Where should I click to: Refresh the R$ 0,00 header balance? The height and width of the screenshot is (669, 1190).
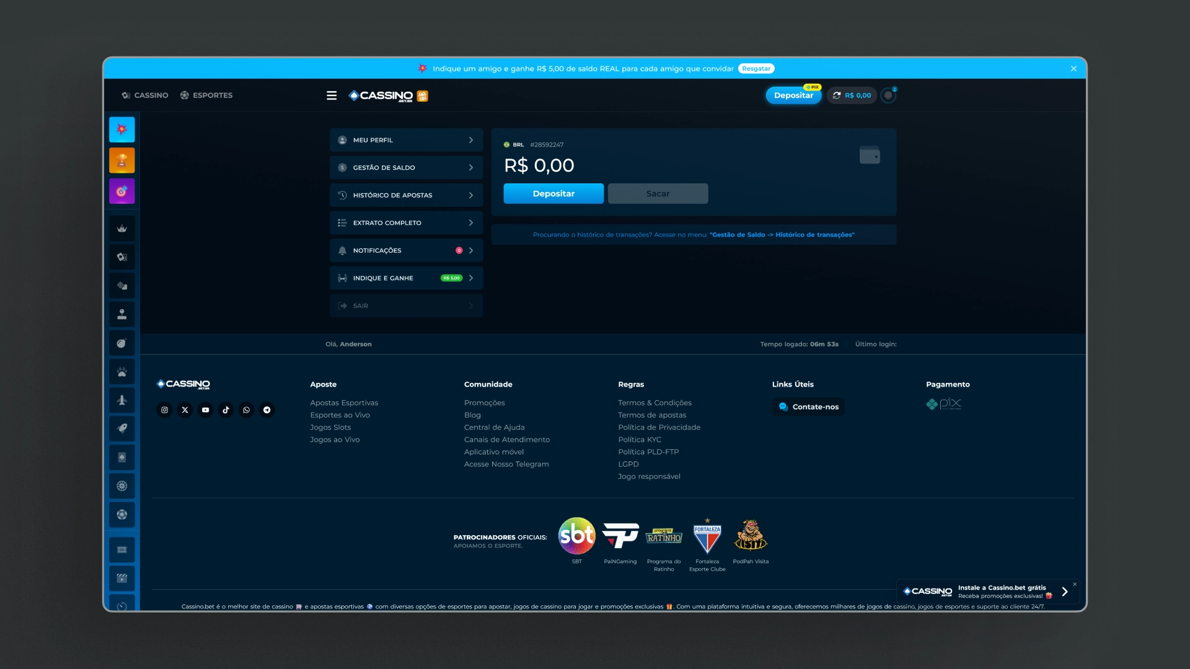pyautogui.click(x=837, y=95)
